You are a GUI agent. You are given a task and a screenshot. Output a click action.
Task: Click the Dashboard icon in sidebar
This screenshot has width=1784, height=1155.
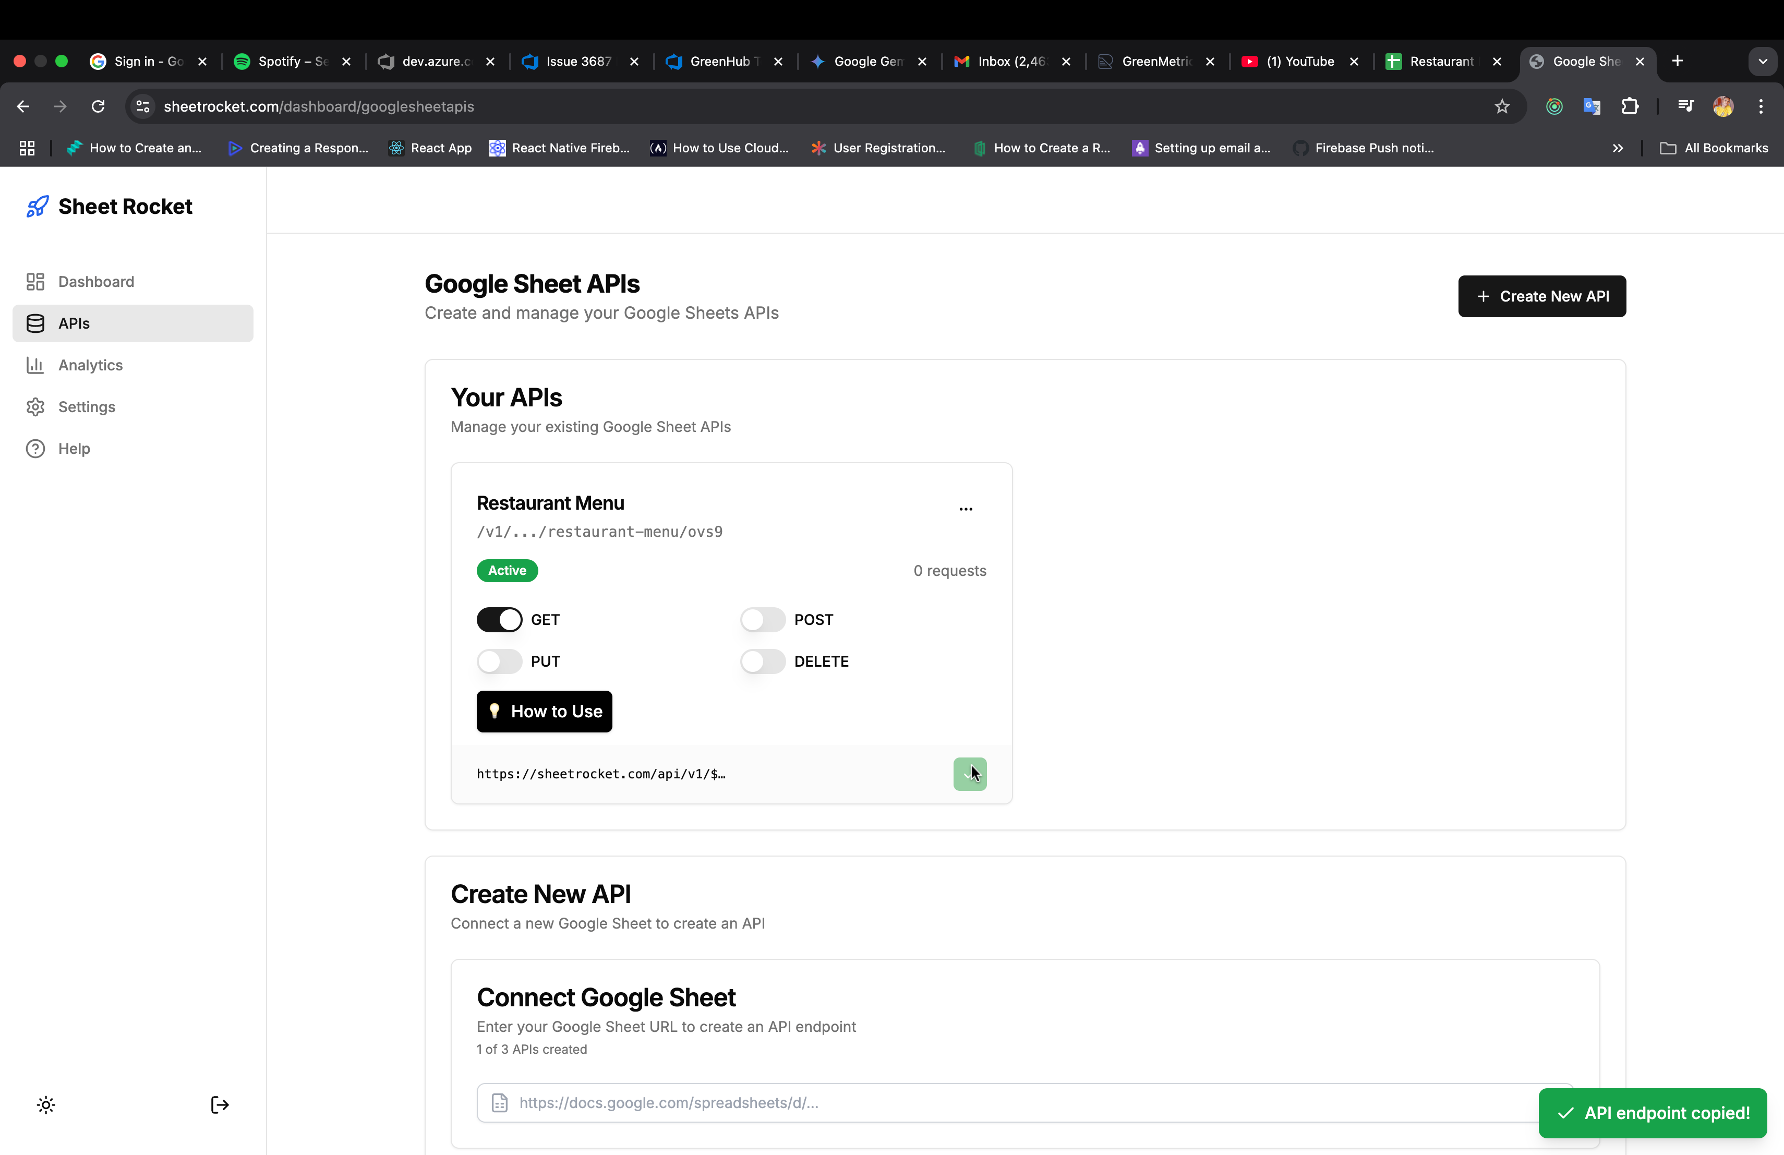(35, 282)
